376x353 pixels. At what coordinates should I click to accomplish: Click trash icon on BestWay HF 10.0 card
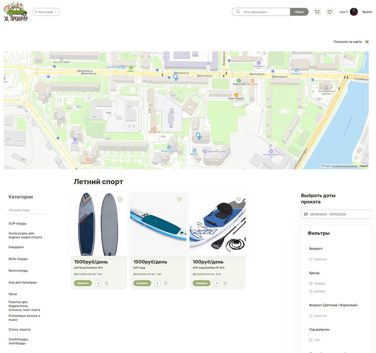pyautogui.click(x=225, y=283)
